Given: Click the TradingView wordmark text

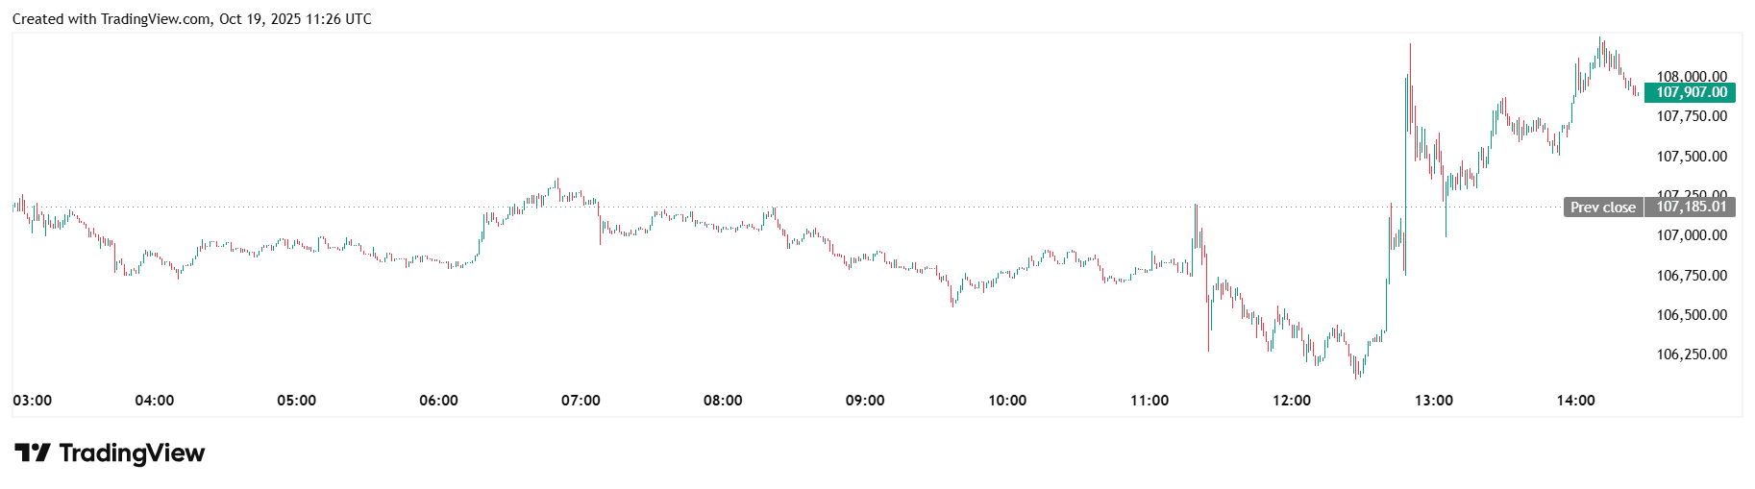Looking at the screenshot, I should point(132,452).
